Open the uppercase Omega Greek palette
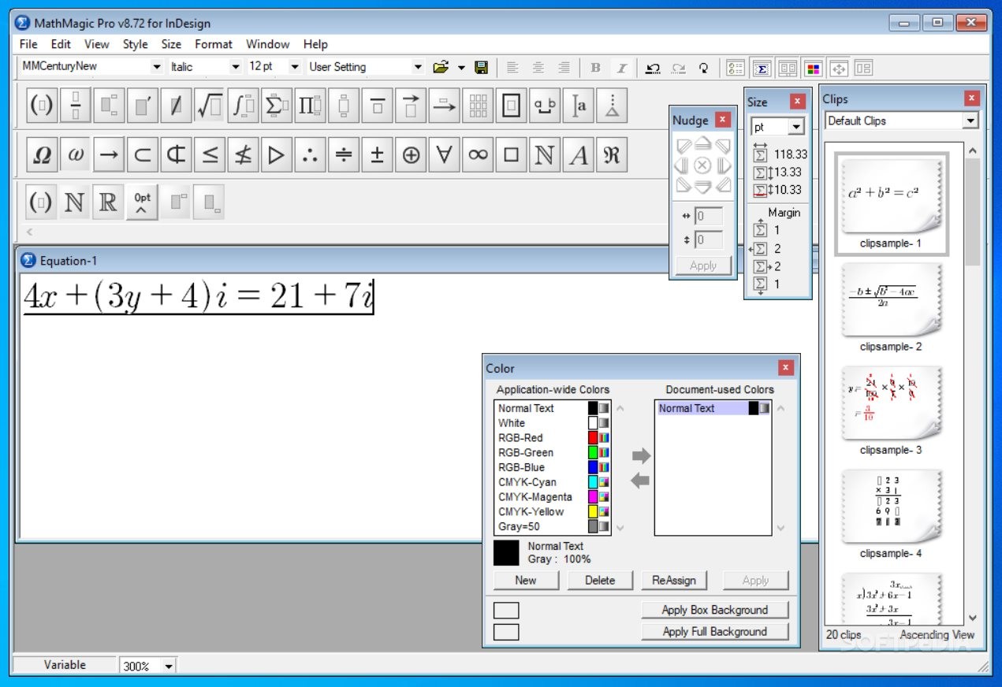1002x687 pixels. (42, 155)
